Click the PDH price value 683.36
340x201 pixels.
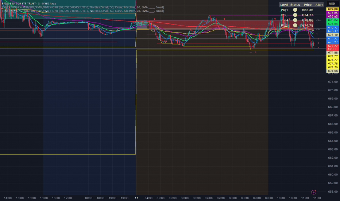pos(308,10)
